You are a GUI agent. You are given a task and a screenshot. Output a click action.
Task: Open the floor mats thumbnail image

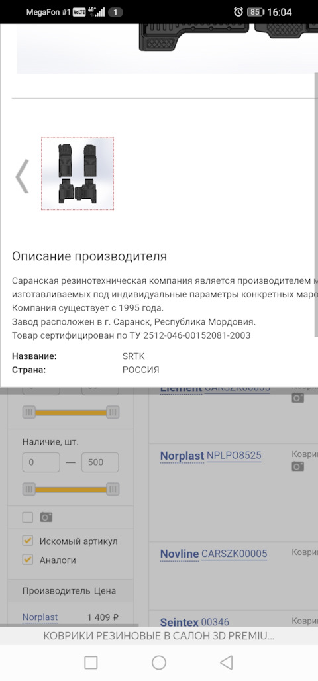tap(78, 174)
